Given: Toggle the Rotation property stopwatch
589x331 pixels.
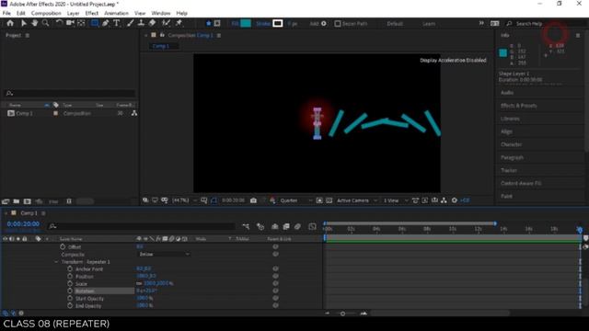Looking at the screenshot, I should click(70, 291).
